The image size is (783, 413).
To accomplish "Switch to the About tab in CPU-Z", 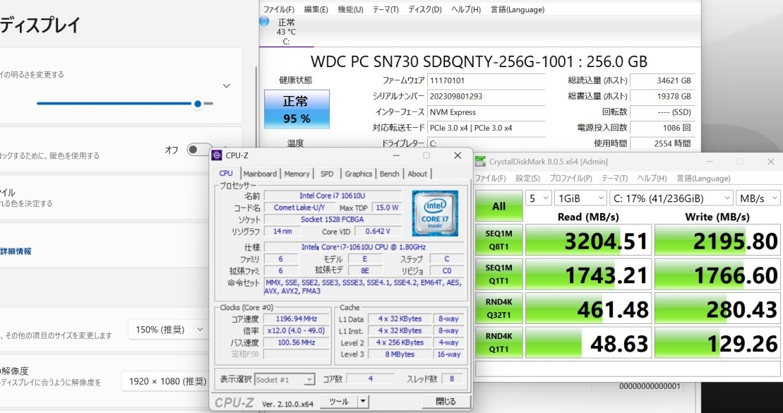I will [x=417, y=174].
